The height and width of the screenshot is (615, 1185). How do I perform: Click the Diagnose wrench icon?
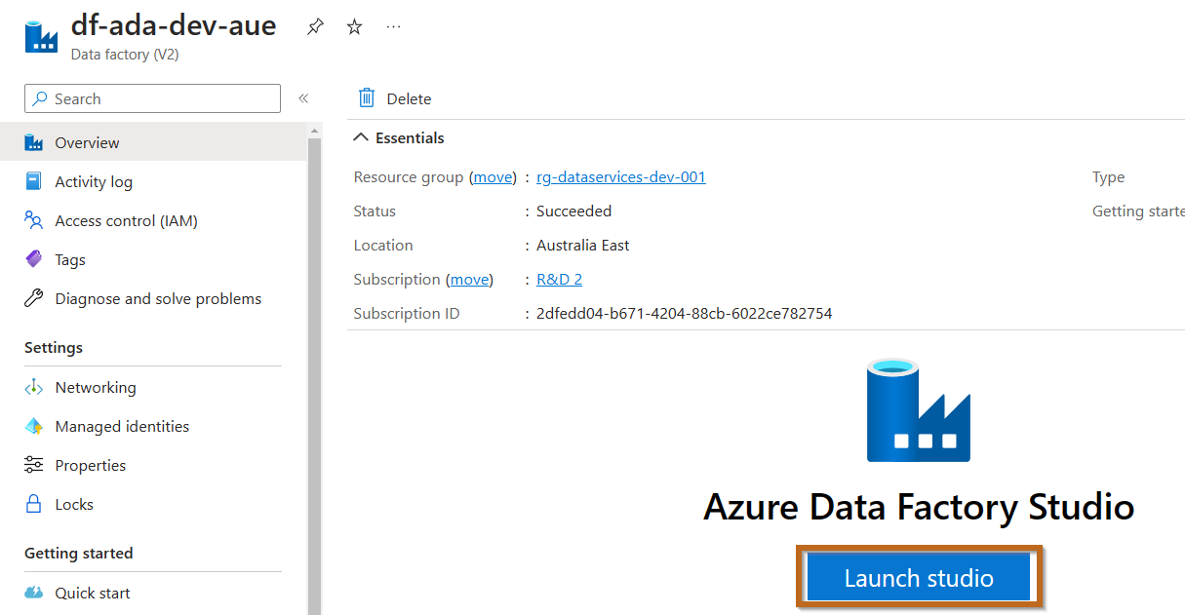(x=34, y=298)
